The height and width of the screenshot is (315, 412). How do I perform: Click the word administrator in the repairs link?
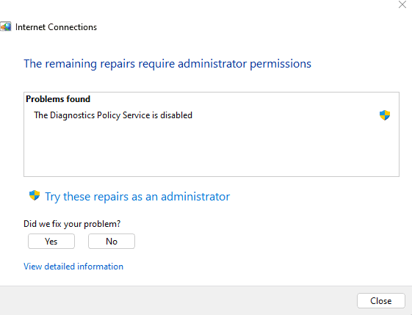195,197
